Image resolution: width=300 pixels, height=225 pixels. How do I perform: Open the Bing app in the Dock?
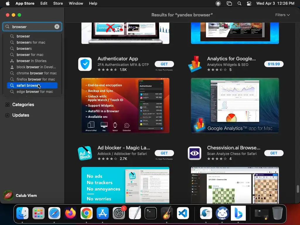pyautogui.click(x=238, y=213)
